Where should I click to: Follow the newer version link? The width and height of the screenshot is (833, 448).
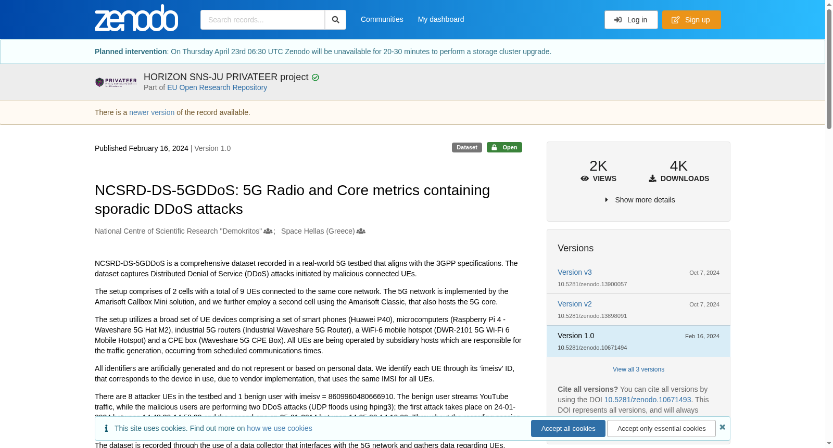click(152, 112)
